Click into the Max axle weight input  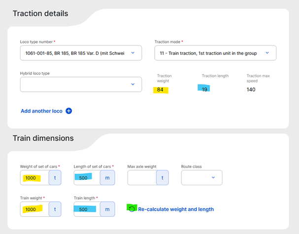tap(142, 178)
